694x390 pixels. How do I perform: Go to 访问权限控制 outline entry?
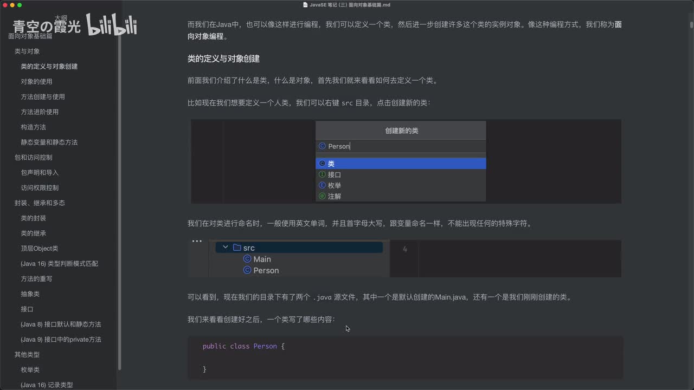(40, 188)
